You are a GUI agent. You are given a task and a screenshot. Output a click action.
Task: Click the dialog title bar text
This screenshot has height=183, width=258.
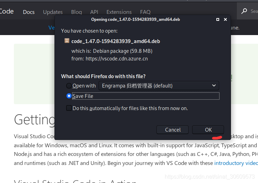point(136,19)
